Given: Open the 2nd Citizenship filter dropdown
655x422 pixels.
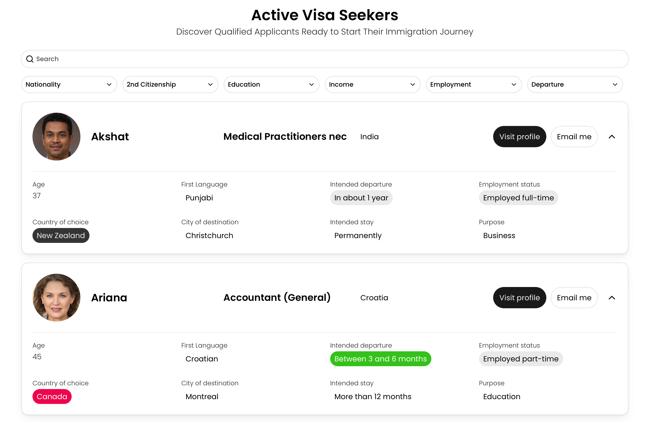Looking at the screenshot, I should pos(170,85).
